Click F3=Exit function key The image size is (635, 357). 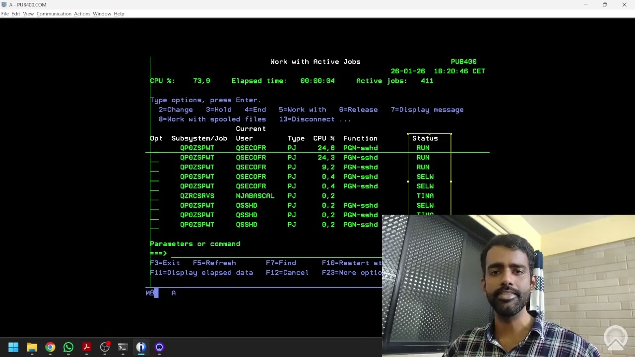(x=165, y=263)
